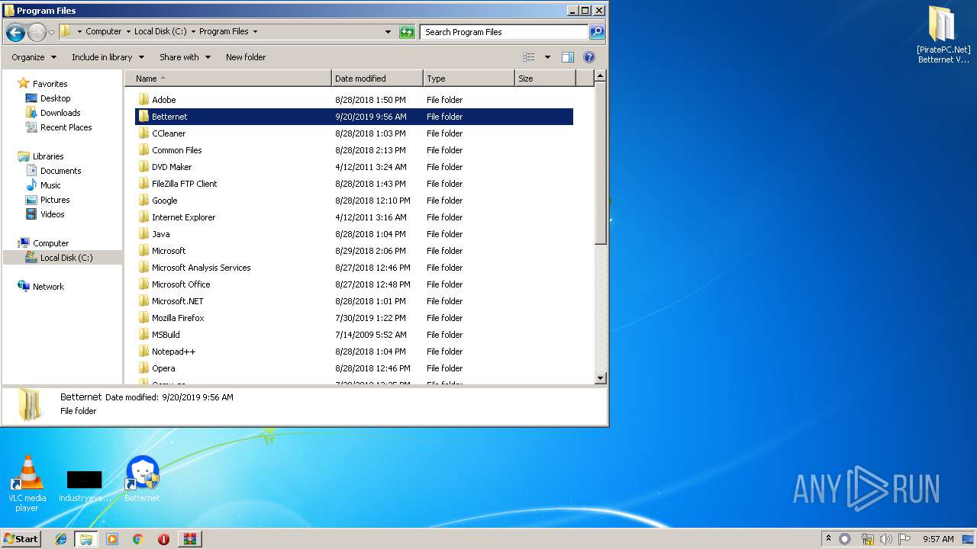The width and height of the screenshot is (977, 549).
Task: Create a New folder from the toolbar
Action: [246, 57]
